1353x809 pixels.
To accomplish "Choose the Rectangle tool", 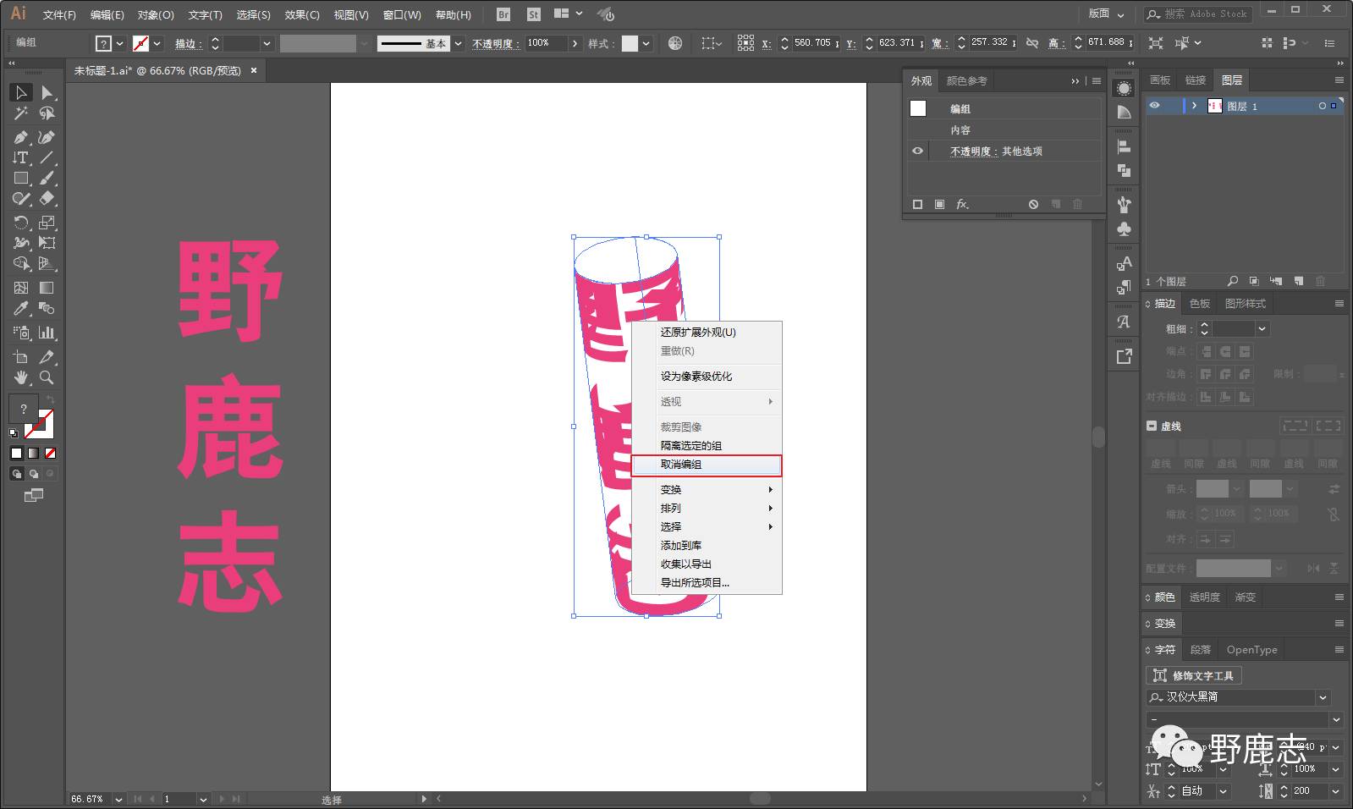I will point(21,179).
